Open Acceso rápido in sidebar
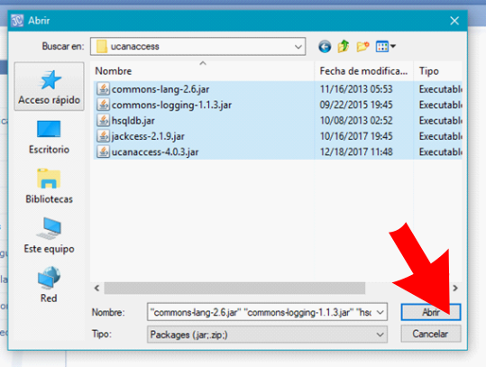 [x=49, y=87]
